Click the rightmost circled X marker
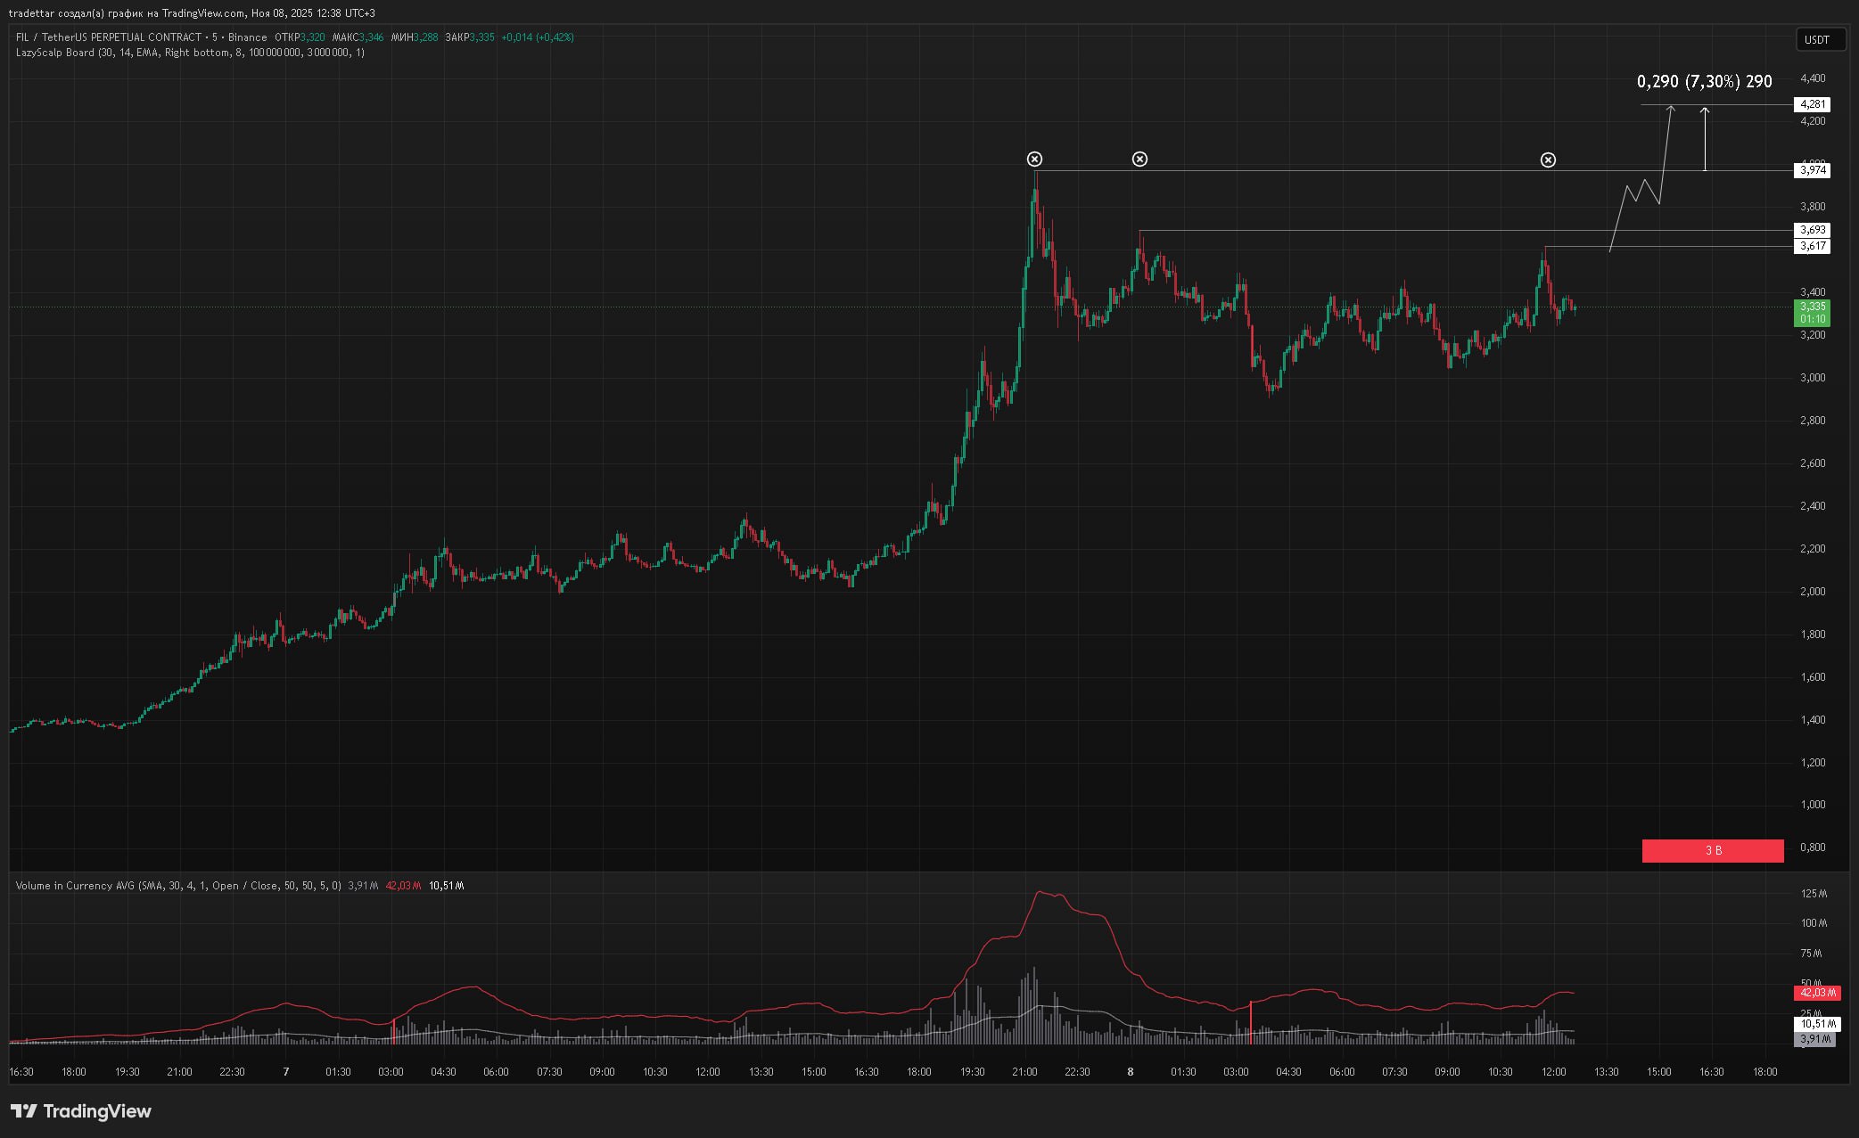The width and height of the screenshot is (1859, 1138). [x=1548, y=160]
